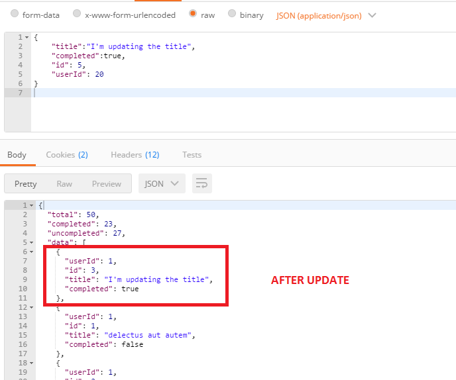
Task: Click the "id": 3 response line
Action: (x=82, y=271)
